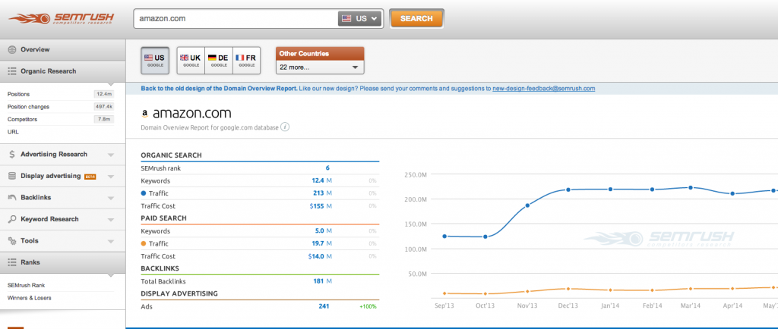
Task: Click the Total Backlinks value 181 M
Action: click(323, 281)
